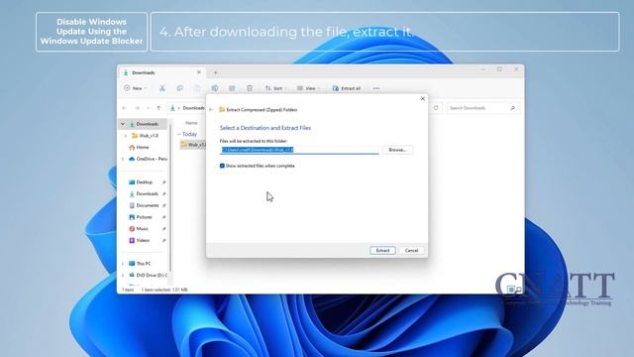Open pinned Videos in sidebar
This screenshot has width=634, height=357.
point(139,240)
